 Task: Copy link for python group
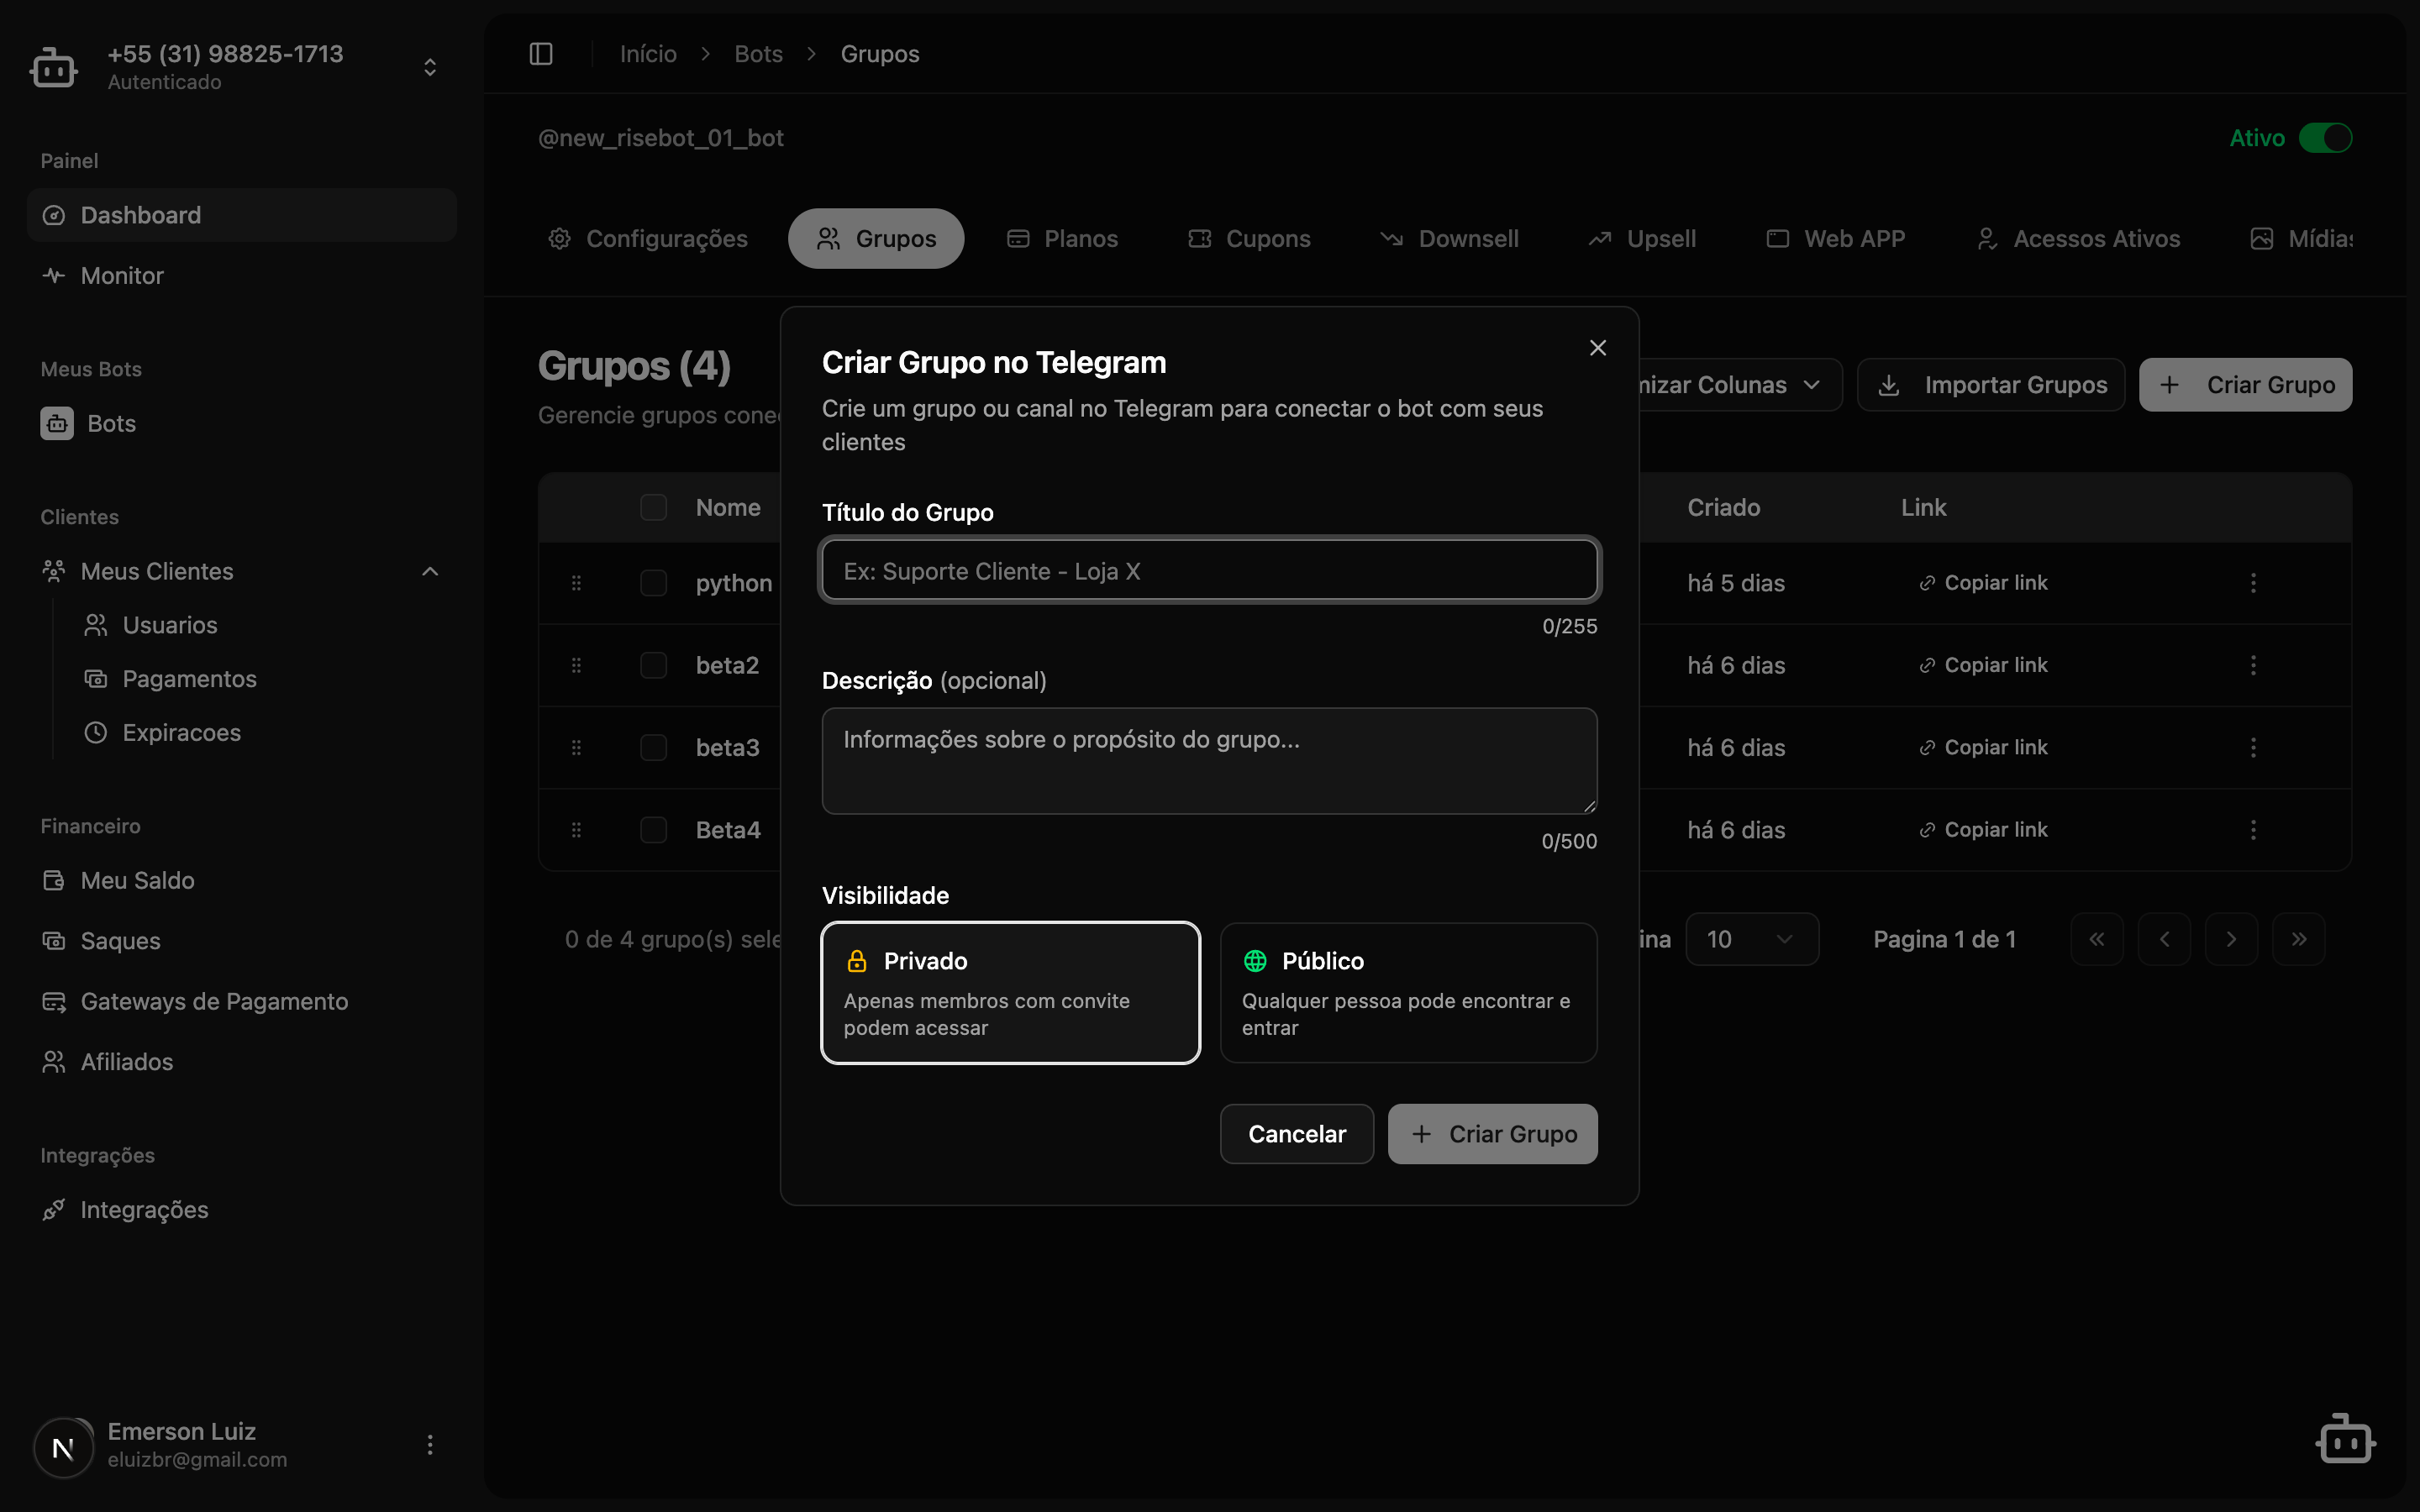click(1983, 583)
